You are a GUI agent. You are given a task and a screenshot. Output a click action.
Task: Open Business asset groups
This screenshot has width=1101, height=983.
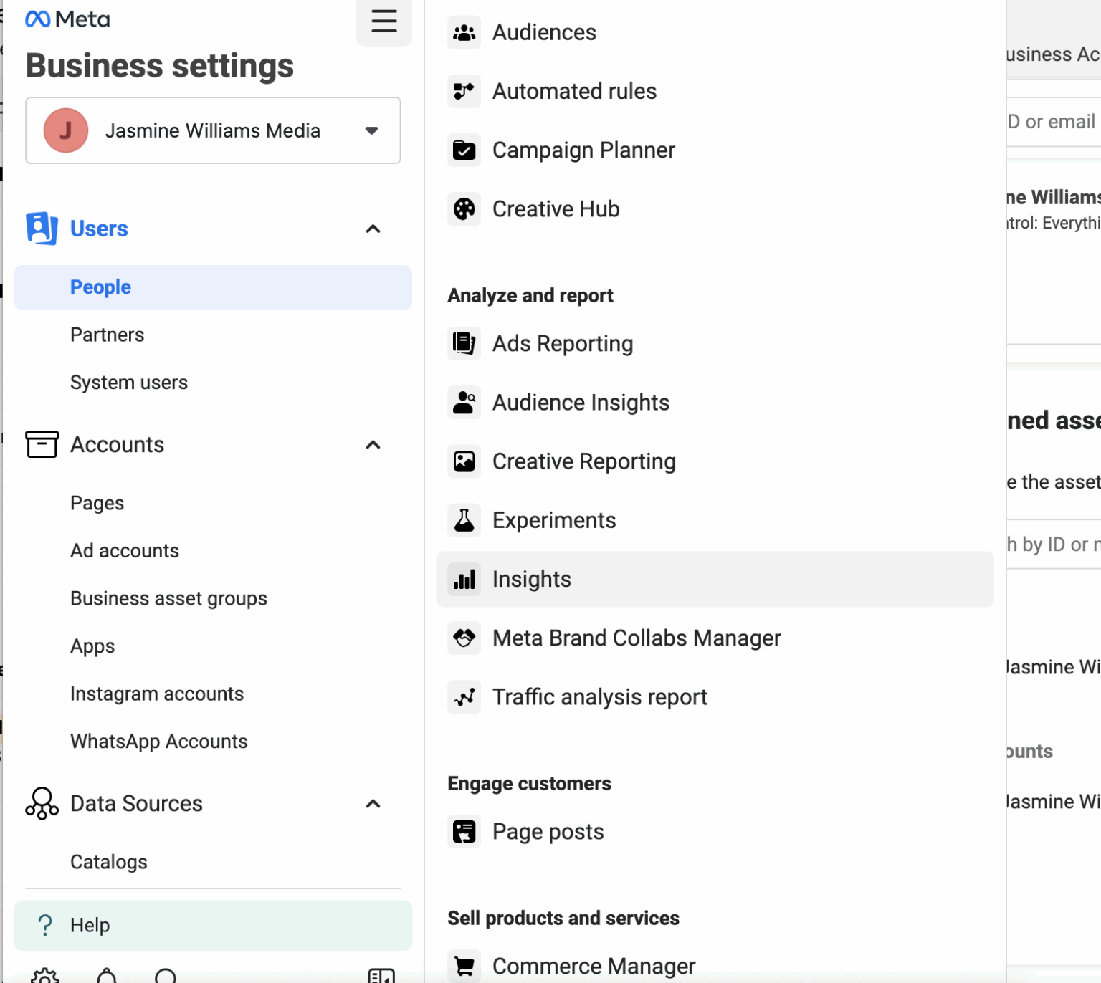[x=168, y=598]
